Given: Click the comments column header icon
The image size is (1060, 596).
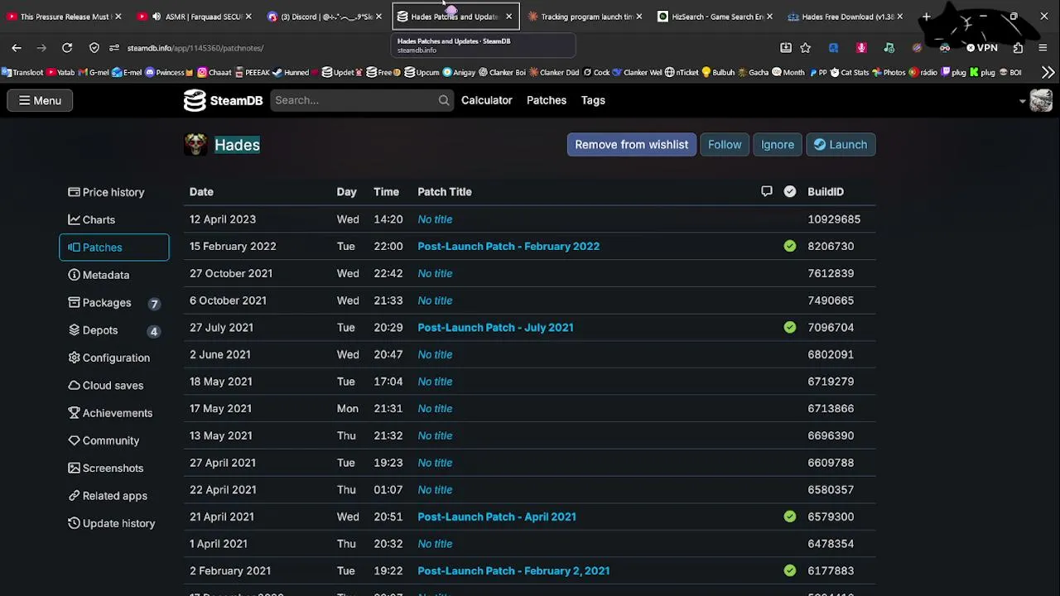Looking at the screenshot, I should click(x=767, y=191).
